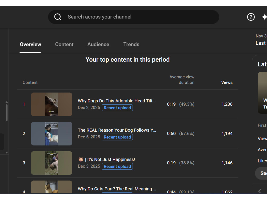Viewport: 267px width, 200px height.
Task: Click Recent upload badge for Dec 5 video
Action: [x=117, y=137]
